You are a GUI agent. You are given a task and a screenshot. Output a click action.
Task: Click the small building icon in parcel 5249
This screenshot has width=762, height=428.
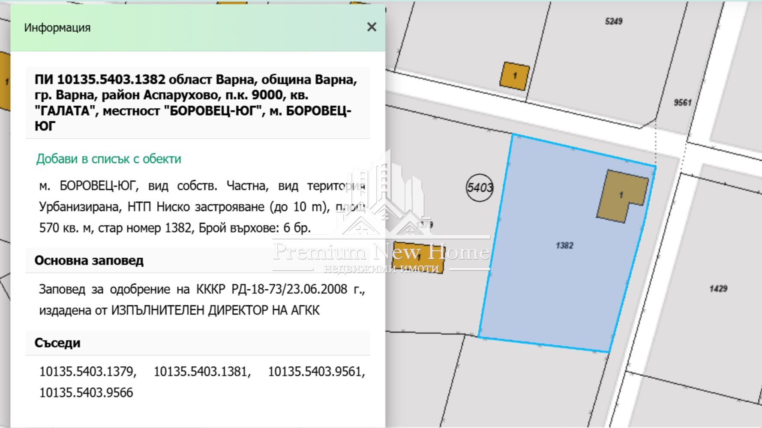(x=514, y=75)
